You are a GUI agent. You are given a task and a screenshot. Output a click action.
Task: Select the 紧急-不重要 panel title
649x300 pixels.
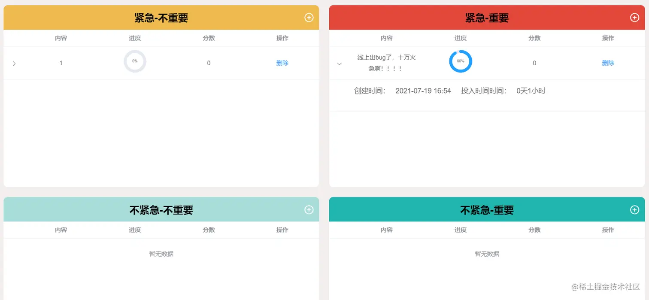coord(161,18)
